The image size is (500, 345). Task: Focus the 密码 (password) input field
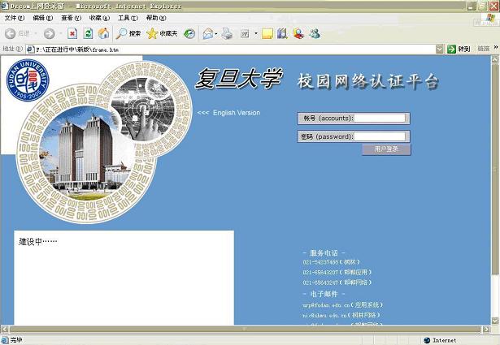click(380, 136)
